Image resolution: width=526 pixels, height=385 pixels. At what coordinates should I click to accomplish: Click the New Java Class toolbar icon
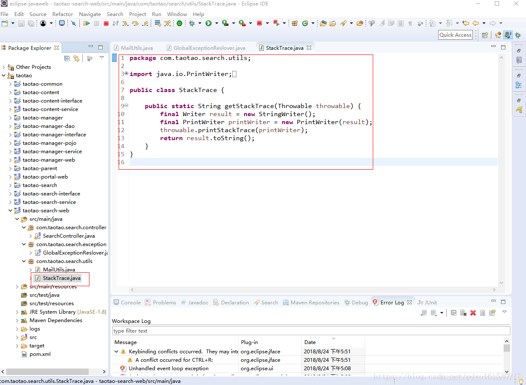tap(305, 23)
